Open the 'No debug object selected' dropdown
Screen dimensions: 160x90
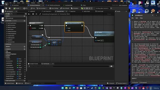pos(102,8)
